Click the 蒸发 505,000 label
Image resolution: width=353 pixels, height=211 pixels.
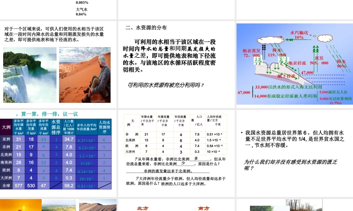pyautogui.click(x=319, y=60)
